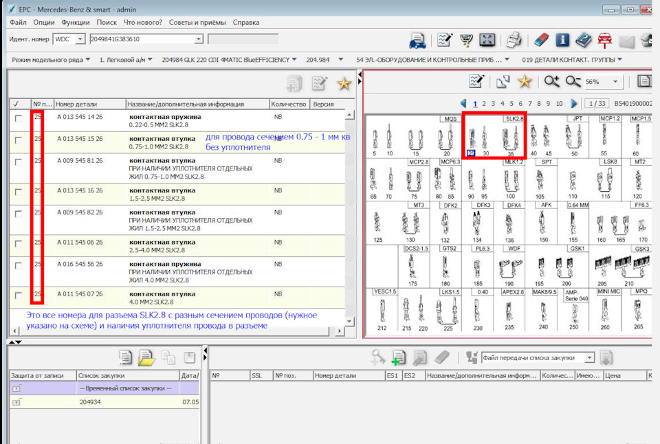Image resolution: width=660 pixels, height=444 pixels.
Task: Open the blue info icon
Action: (563, 40)
